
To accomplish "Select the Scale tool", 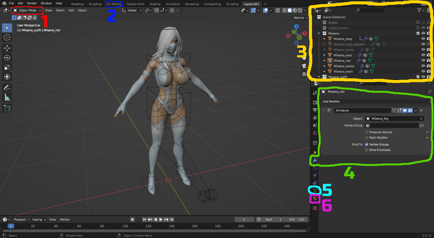I will [7, 67].
